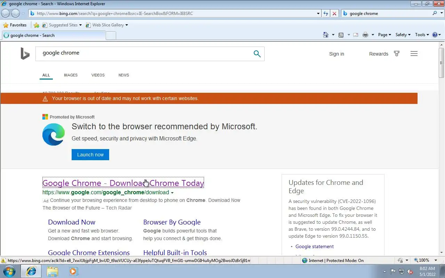Click the security warning icon in status bar

coord(3,260)
